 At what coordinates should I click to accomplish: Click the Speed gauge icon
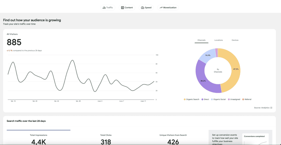pos(142,8)
